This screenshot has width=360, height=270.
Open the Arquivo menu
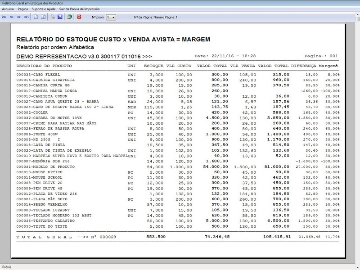8,9
